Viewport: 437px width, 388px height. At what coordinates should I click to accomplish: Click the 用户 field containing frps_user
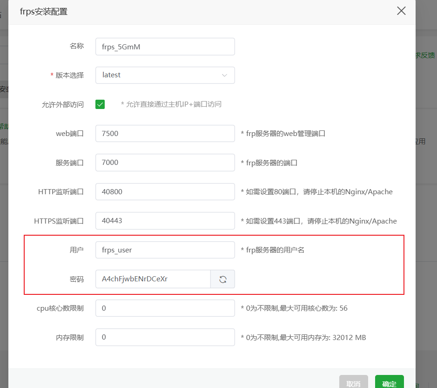tap(165, 250)
